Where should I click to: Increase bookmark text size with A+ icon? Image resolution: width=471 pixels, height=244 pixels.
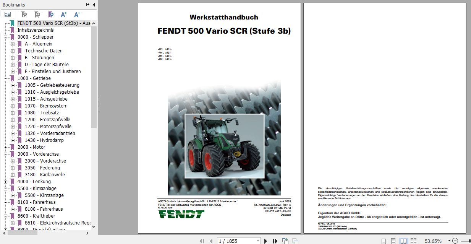[64, 15]
